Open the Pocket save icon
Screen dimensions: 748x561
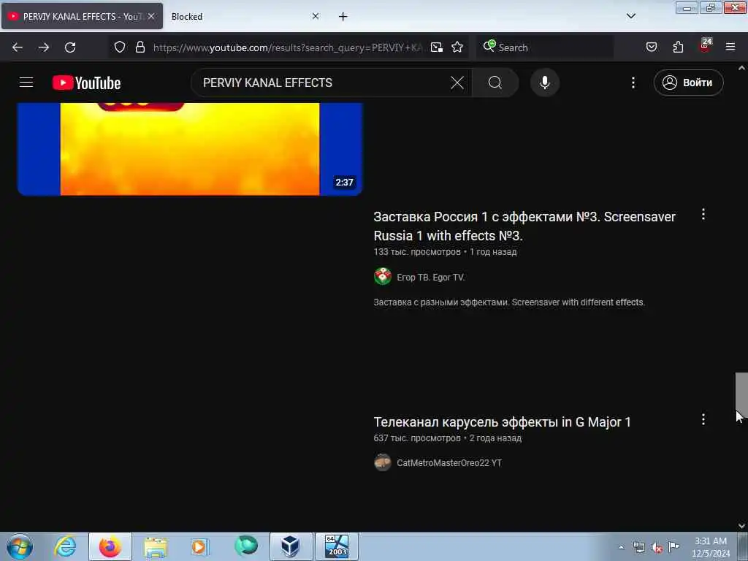[651, 47]
